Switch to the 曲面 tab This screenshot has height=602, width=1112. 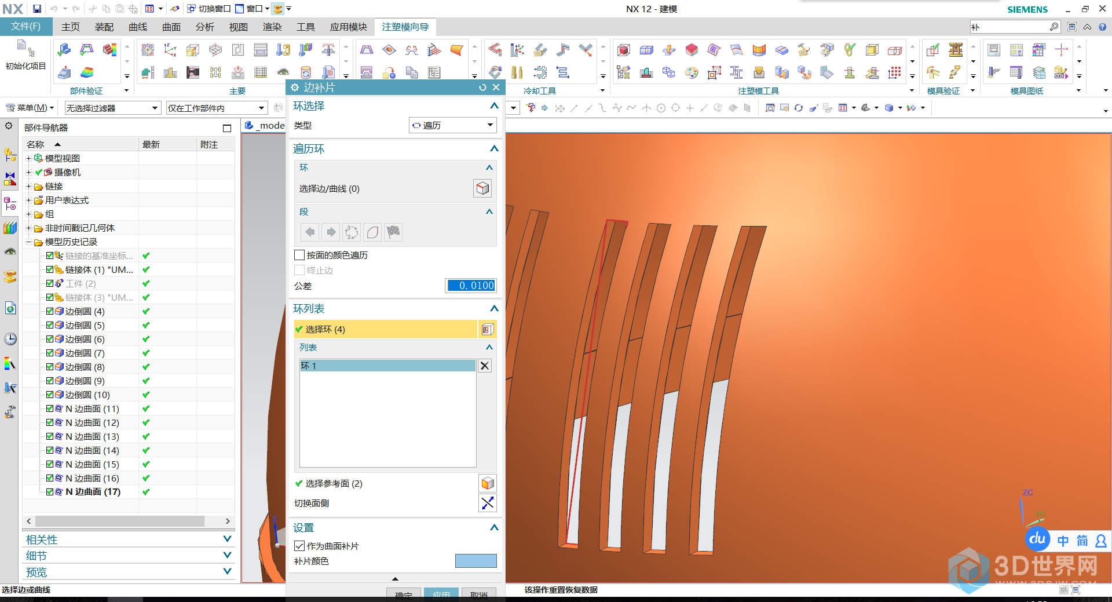(x=171, y=27)
